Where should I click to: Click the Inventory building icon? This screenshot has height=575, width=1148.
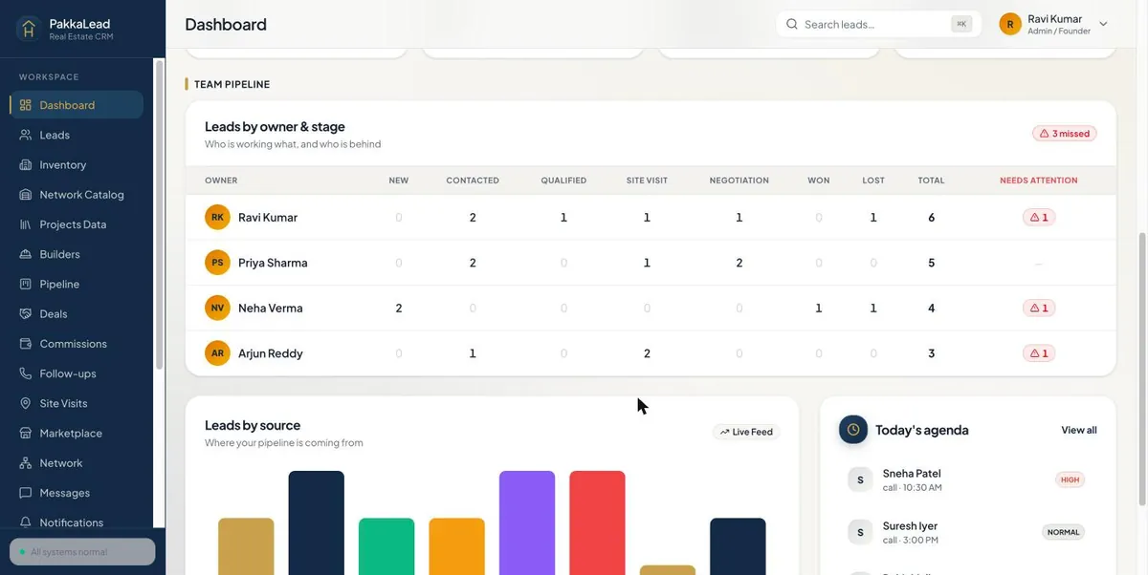pyautogui.click(x=26, y=164)
